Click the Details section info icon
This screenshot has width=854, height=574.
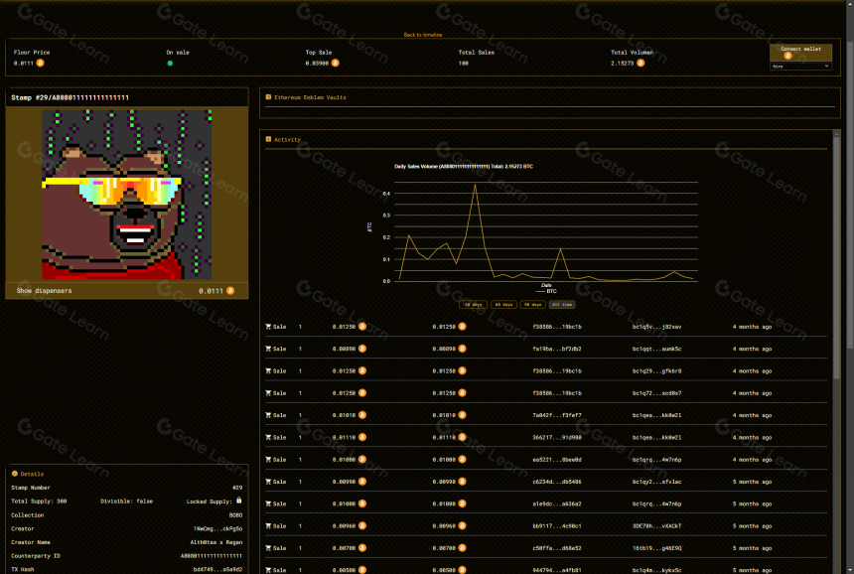15,474
